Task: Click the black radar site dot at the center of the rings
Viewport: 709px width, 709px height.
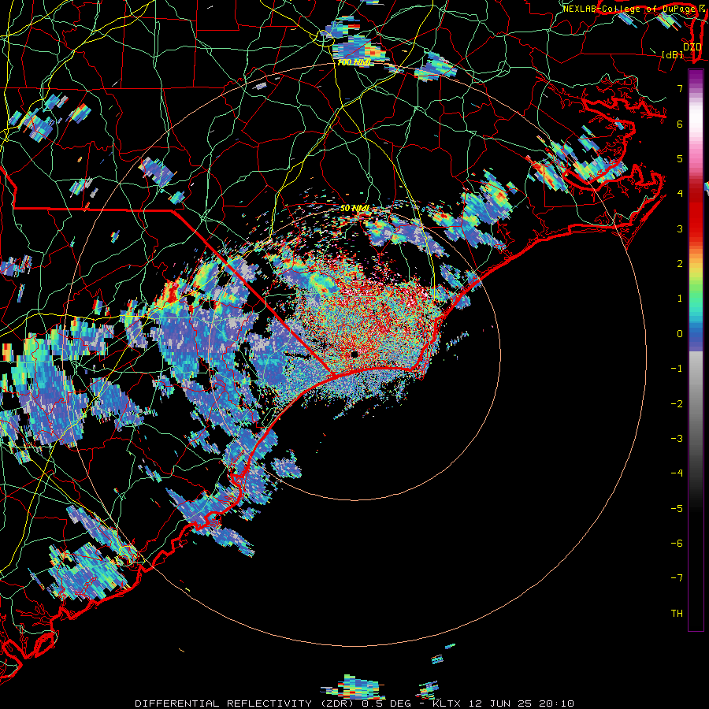Action: tap(354, 354)
